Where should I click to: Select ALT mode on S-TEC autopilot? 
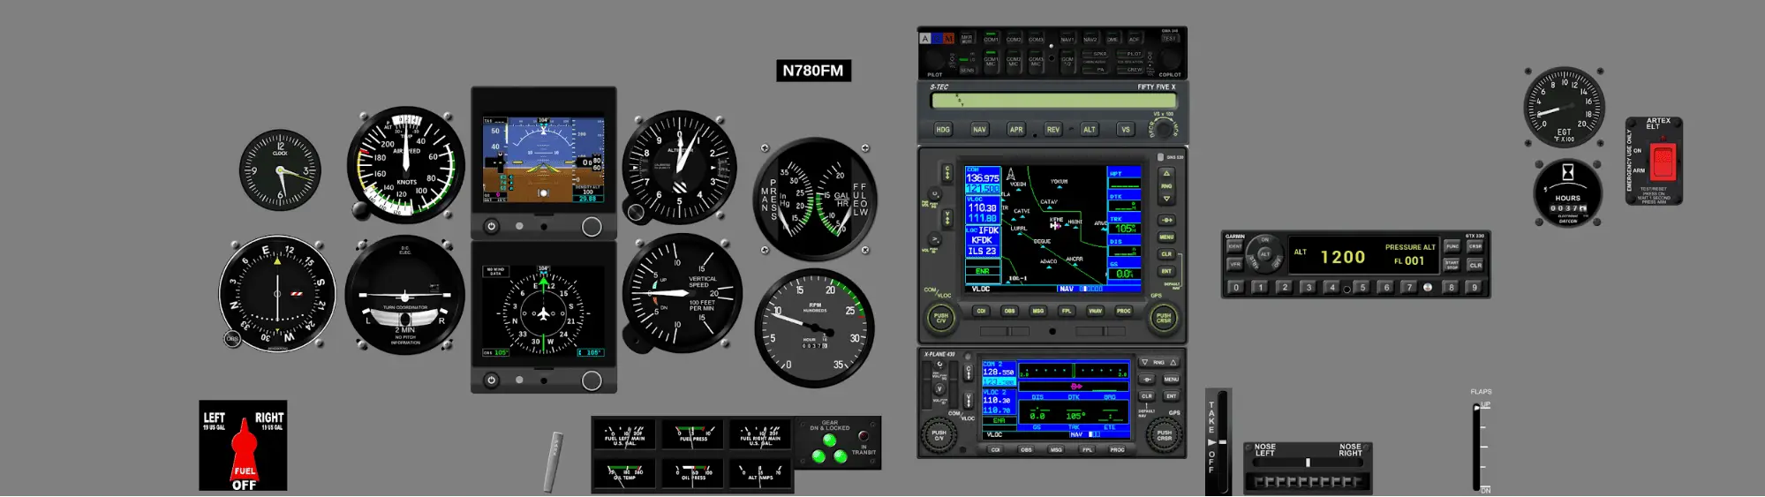pos(1090,129)
